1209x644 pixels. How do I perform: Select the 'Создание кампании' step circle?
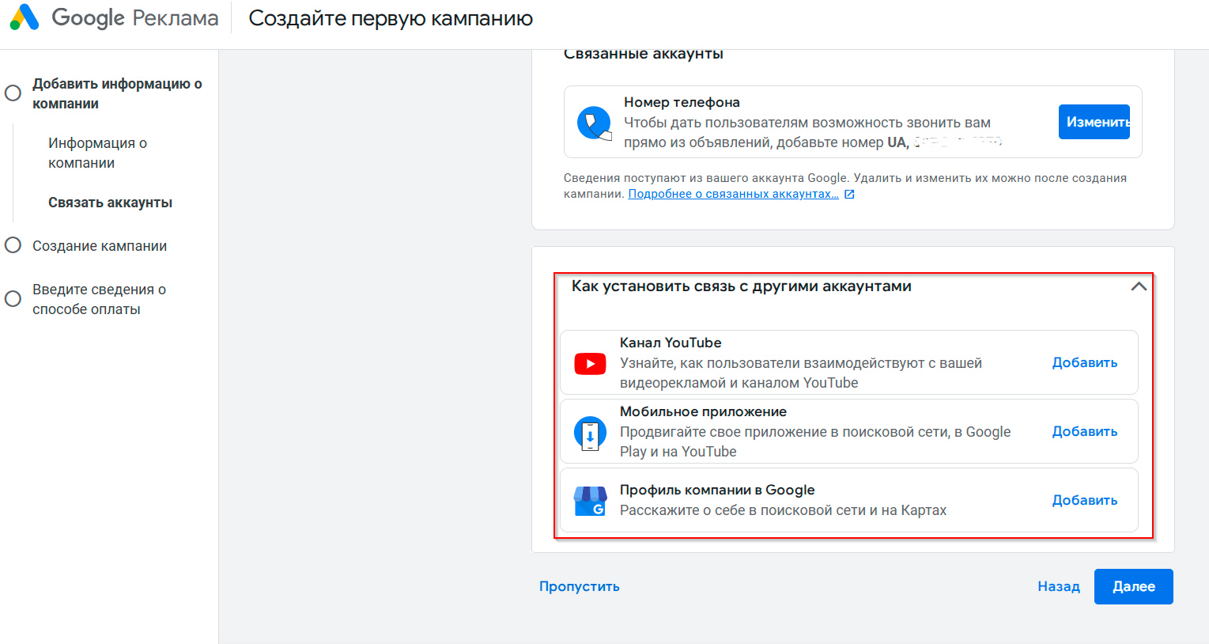(13, 246)
